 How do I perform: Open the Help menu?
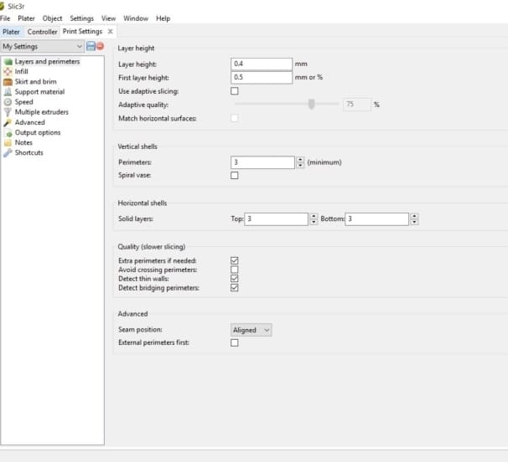click(x=163, y=18)
